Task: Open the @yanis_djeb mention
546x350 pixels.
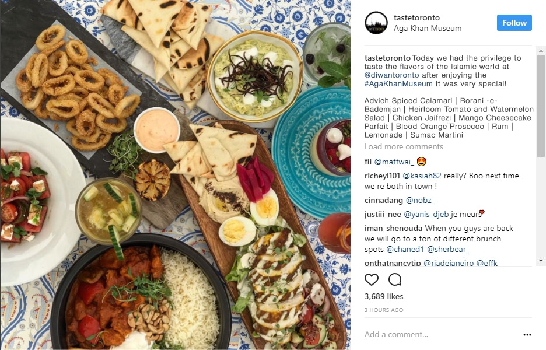Action: pos(426,215)
